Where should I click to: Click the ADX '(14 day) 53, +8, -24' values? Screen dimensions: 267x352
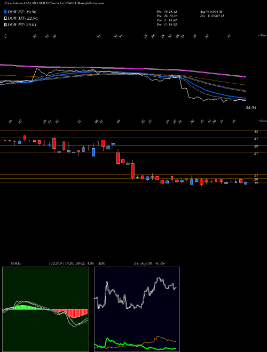point(149,263)
